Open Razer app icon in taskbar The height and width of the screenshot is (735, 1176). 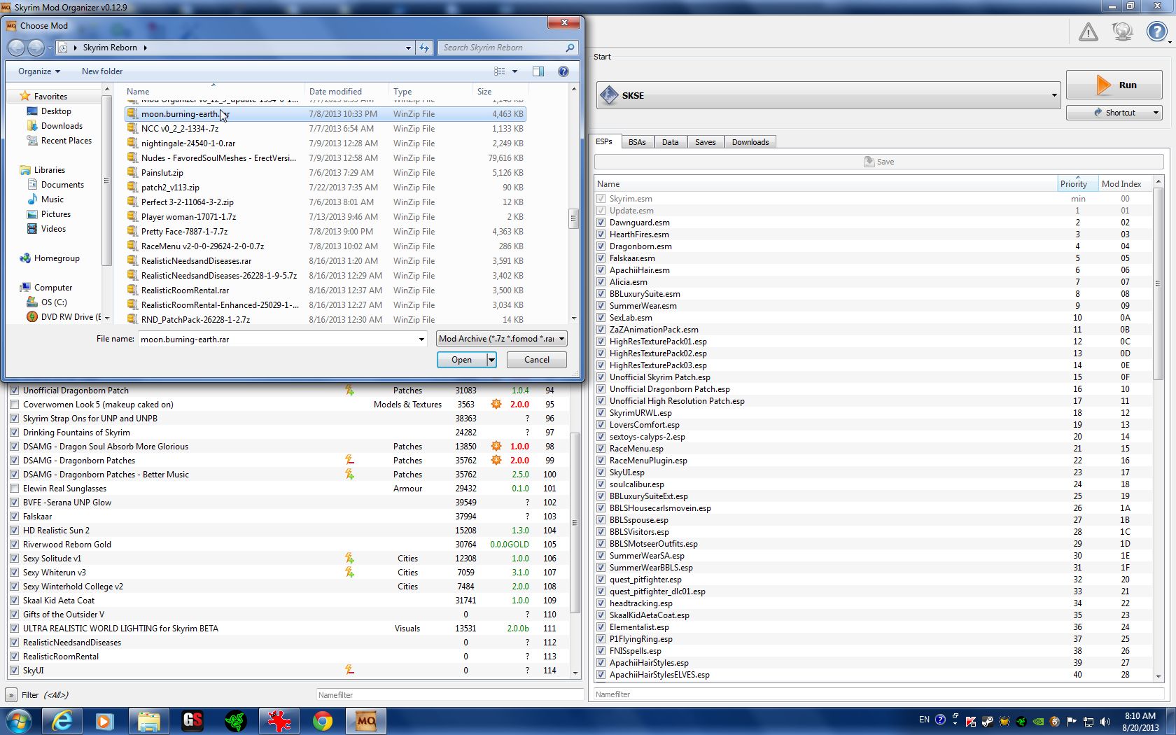(236, 721)
